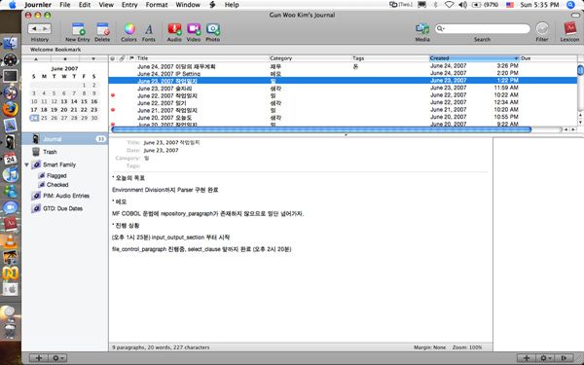Select flagged entry created June 22 10:22 AM
The image size is (584, 365).
click(x=343, y=95)
